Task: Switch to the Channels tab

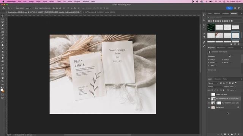Action: click(218, 79)
